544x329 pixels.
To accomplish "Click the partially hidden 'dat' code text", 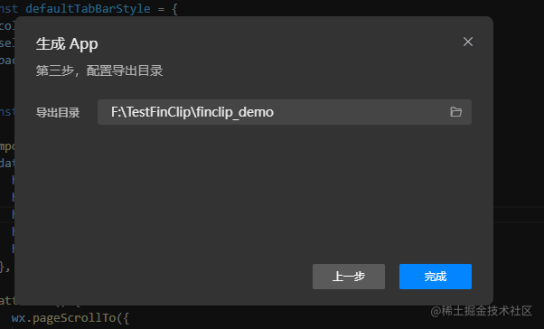I will tap(7, 163).
